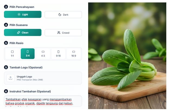Click the landscape icon above 16:9

click(74, 52)
